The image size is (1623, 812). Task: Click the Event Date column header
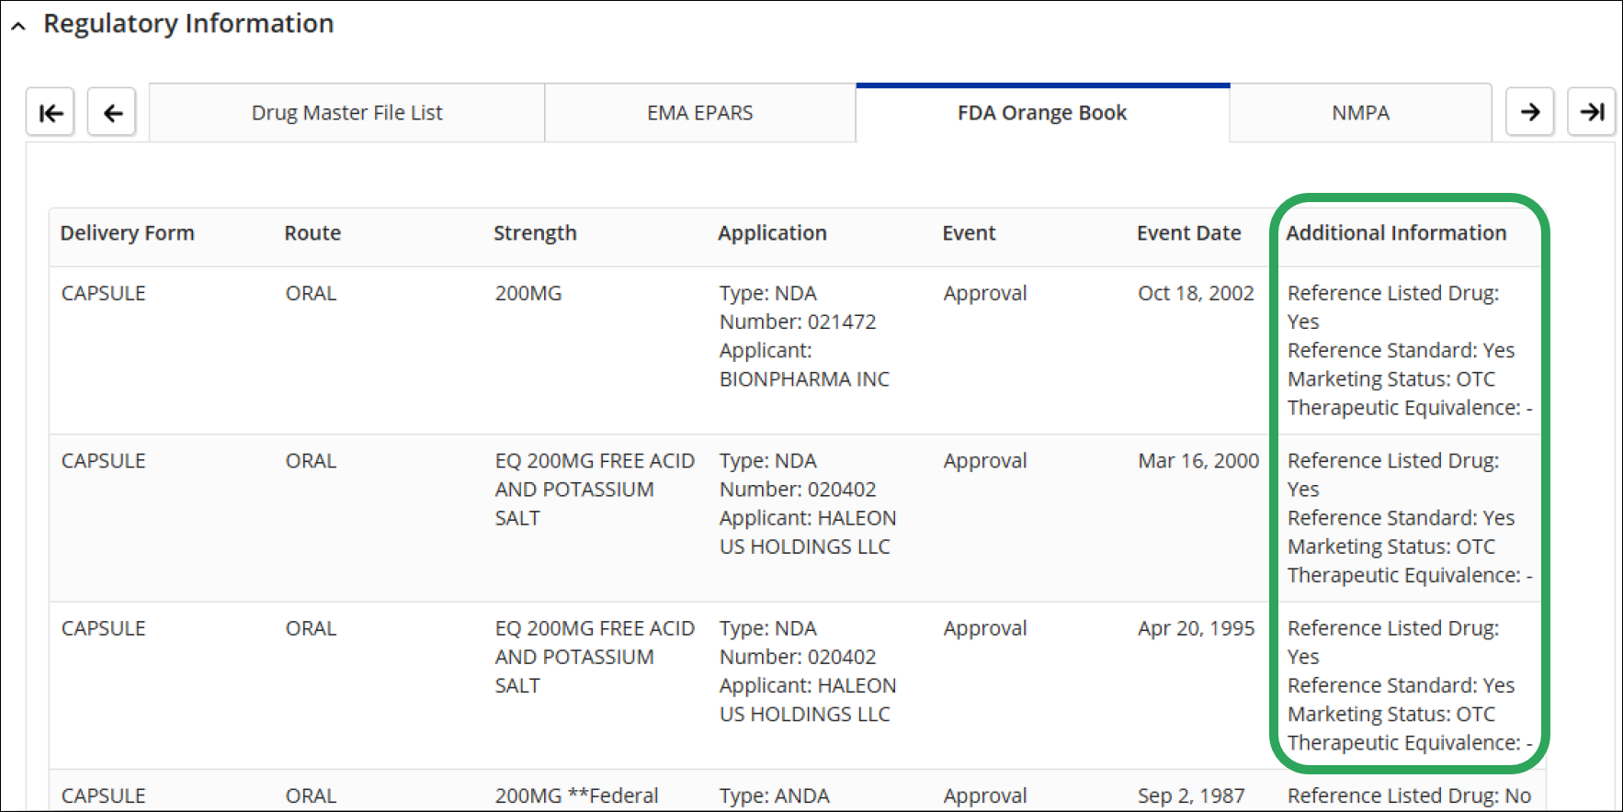pyautogui.click(x=1188, y=233)
